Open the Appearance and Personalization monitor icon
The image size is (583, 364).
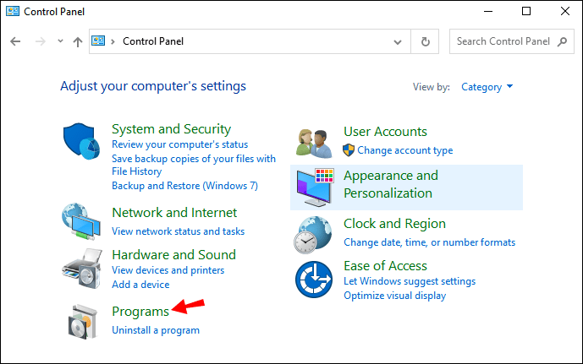[x=316, y=187]
